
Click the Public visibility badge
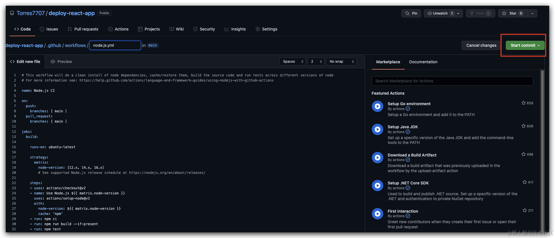[104, 13]
